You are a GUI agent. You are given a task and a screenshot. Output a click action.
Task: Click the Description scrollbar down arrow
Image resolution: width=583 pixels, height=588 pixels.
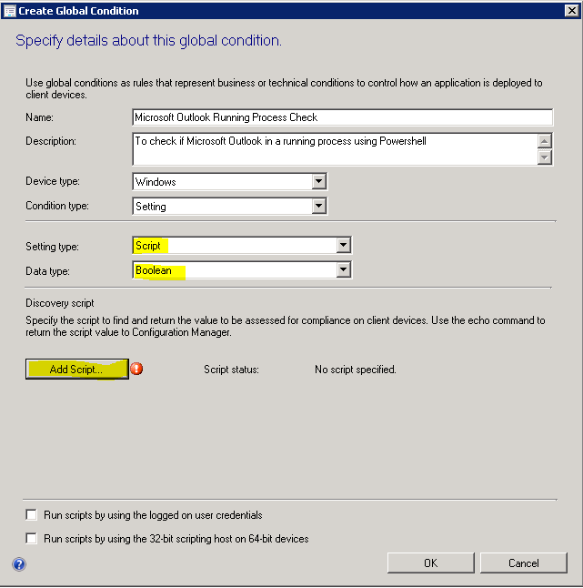click(x=545, y=157)
